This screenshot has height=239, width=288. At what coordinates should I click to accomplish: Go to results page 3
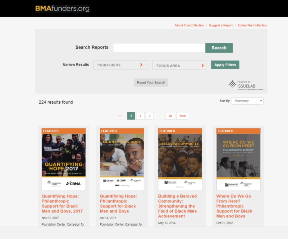[x=150, y=116]
